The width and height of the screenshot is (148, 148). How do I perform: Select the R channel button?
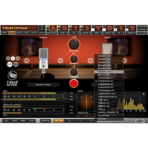point(18,58)
